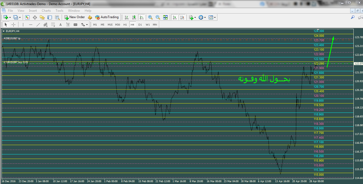Toggle the chart Auto Scroll button
The height and width of the screenshot is (184, 363).
(x=175, y=17)
